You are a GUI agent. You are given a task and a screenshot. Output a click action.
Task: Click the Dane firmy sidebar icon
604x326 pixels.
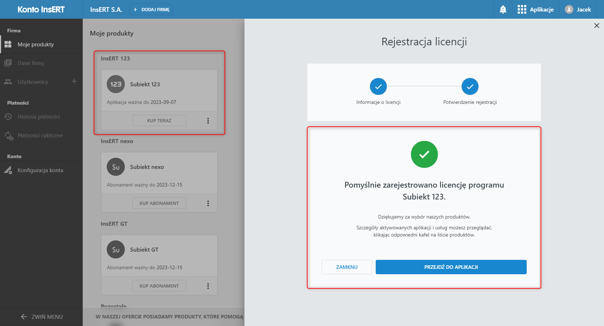click(x=8, y=63)
